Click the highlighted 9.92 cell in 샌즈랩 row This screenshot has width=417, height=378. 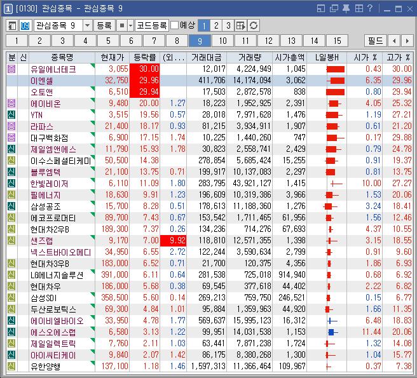pyautogui.click(x=173, y=241)
